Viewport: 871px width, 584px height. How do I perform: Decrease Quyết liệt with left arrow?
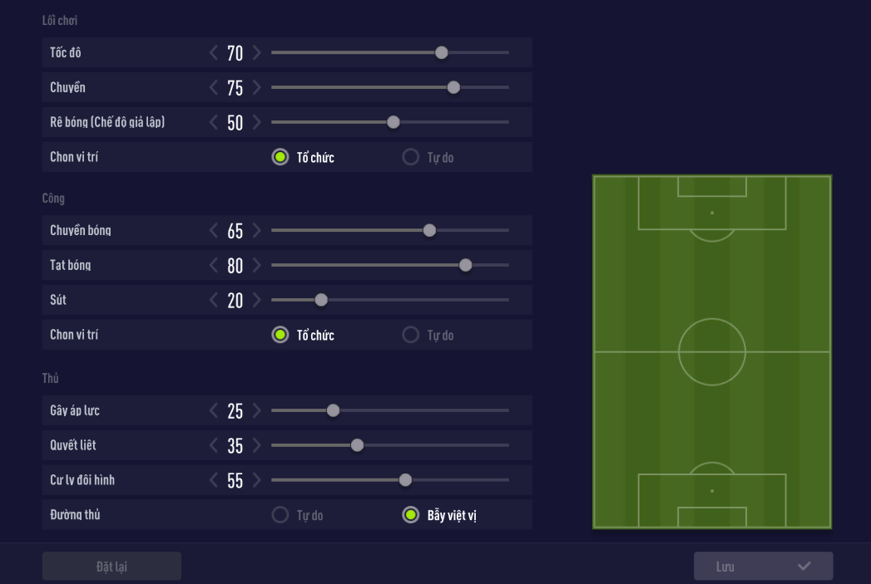213,445
